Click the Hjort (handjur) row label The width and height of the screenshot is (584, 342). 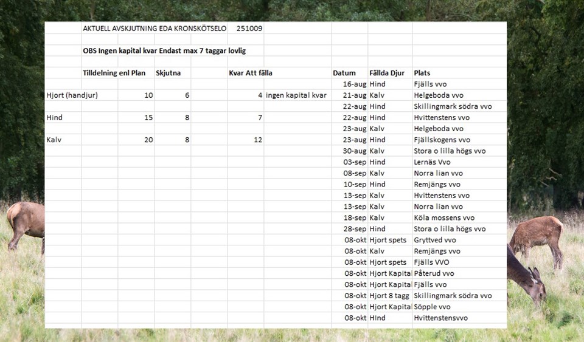pos(72,95)
